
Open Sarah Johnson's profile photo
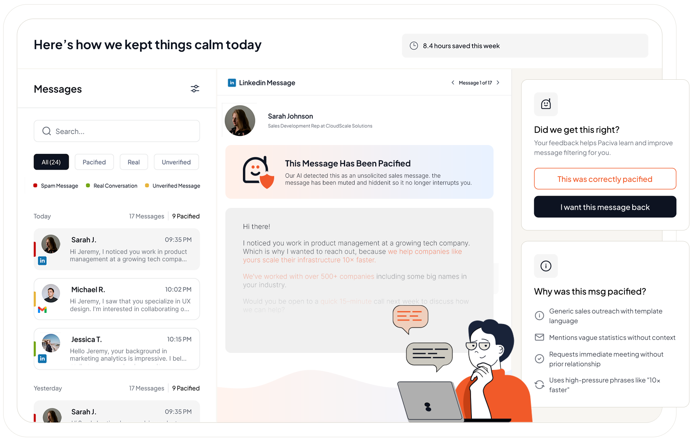point(240,121)
